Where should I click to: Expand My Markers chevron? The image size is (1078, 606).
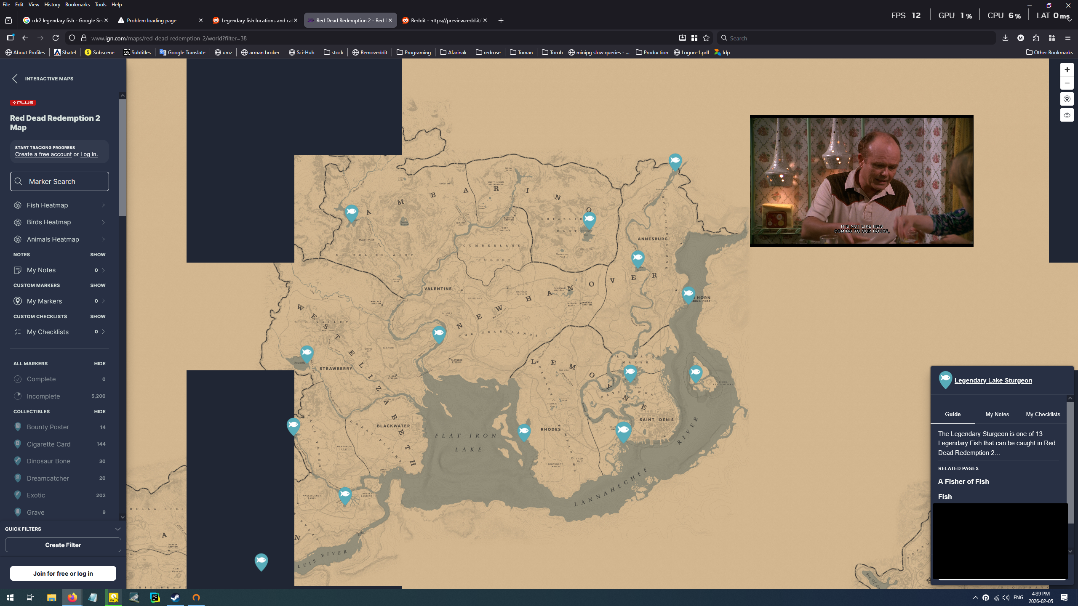click(103, 301)
